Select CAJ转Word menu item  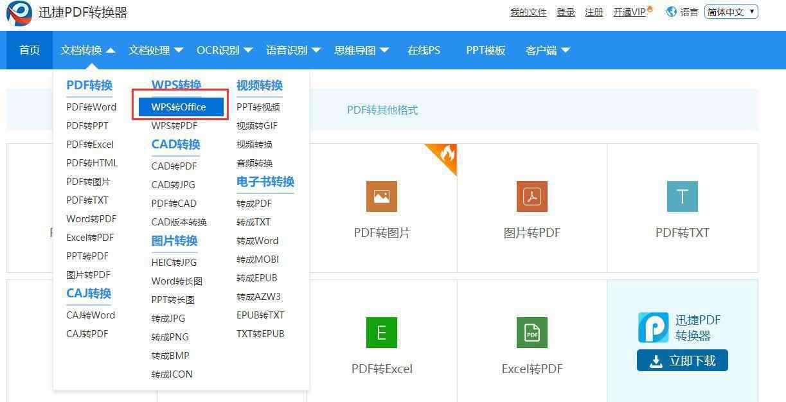pos(91,315)
